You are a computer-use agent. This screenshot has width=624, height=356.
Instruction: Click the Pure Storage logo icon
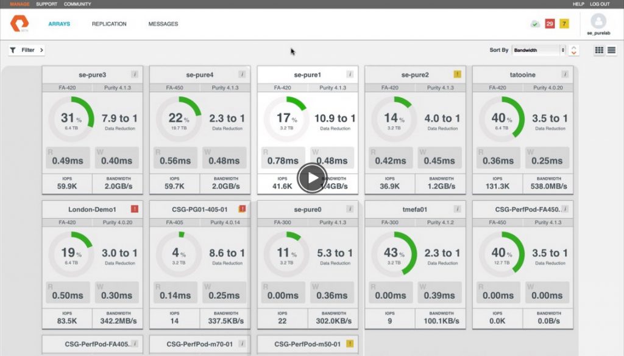(x=19, y=24)
